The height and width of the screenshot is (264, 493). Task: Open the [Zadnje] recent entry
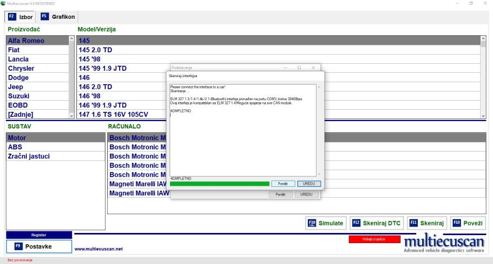(x=38, y=114)
